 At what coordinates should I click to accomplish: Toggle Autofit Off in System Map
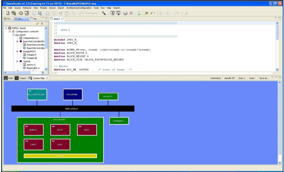(230, 78)
